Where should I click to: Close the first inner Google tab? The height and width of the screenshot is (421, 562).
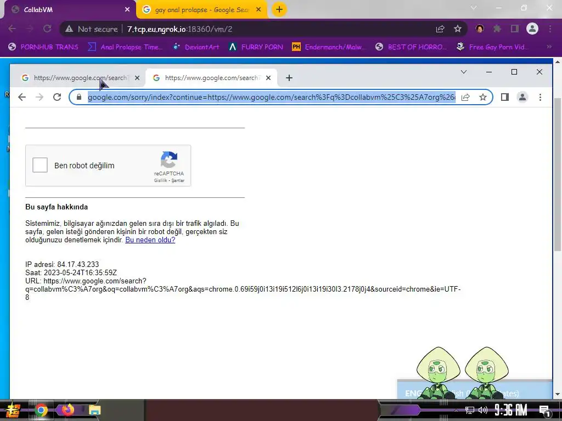(137, 78)
